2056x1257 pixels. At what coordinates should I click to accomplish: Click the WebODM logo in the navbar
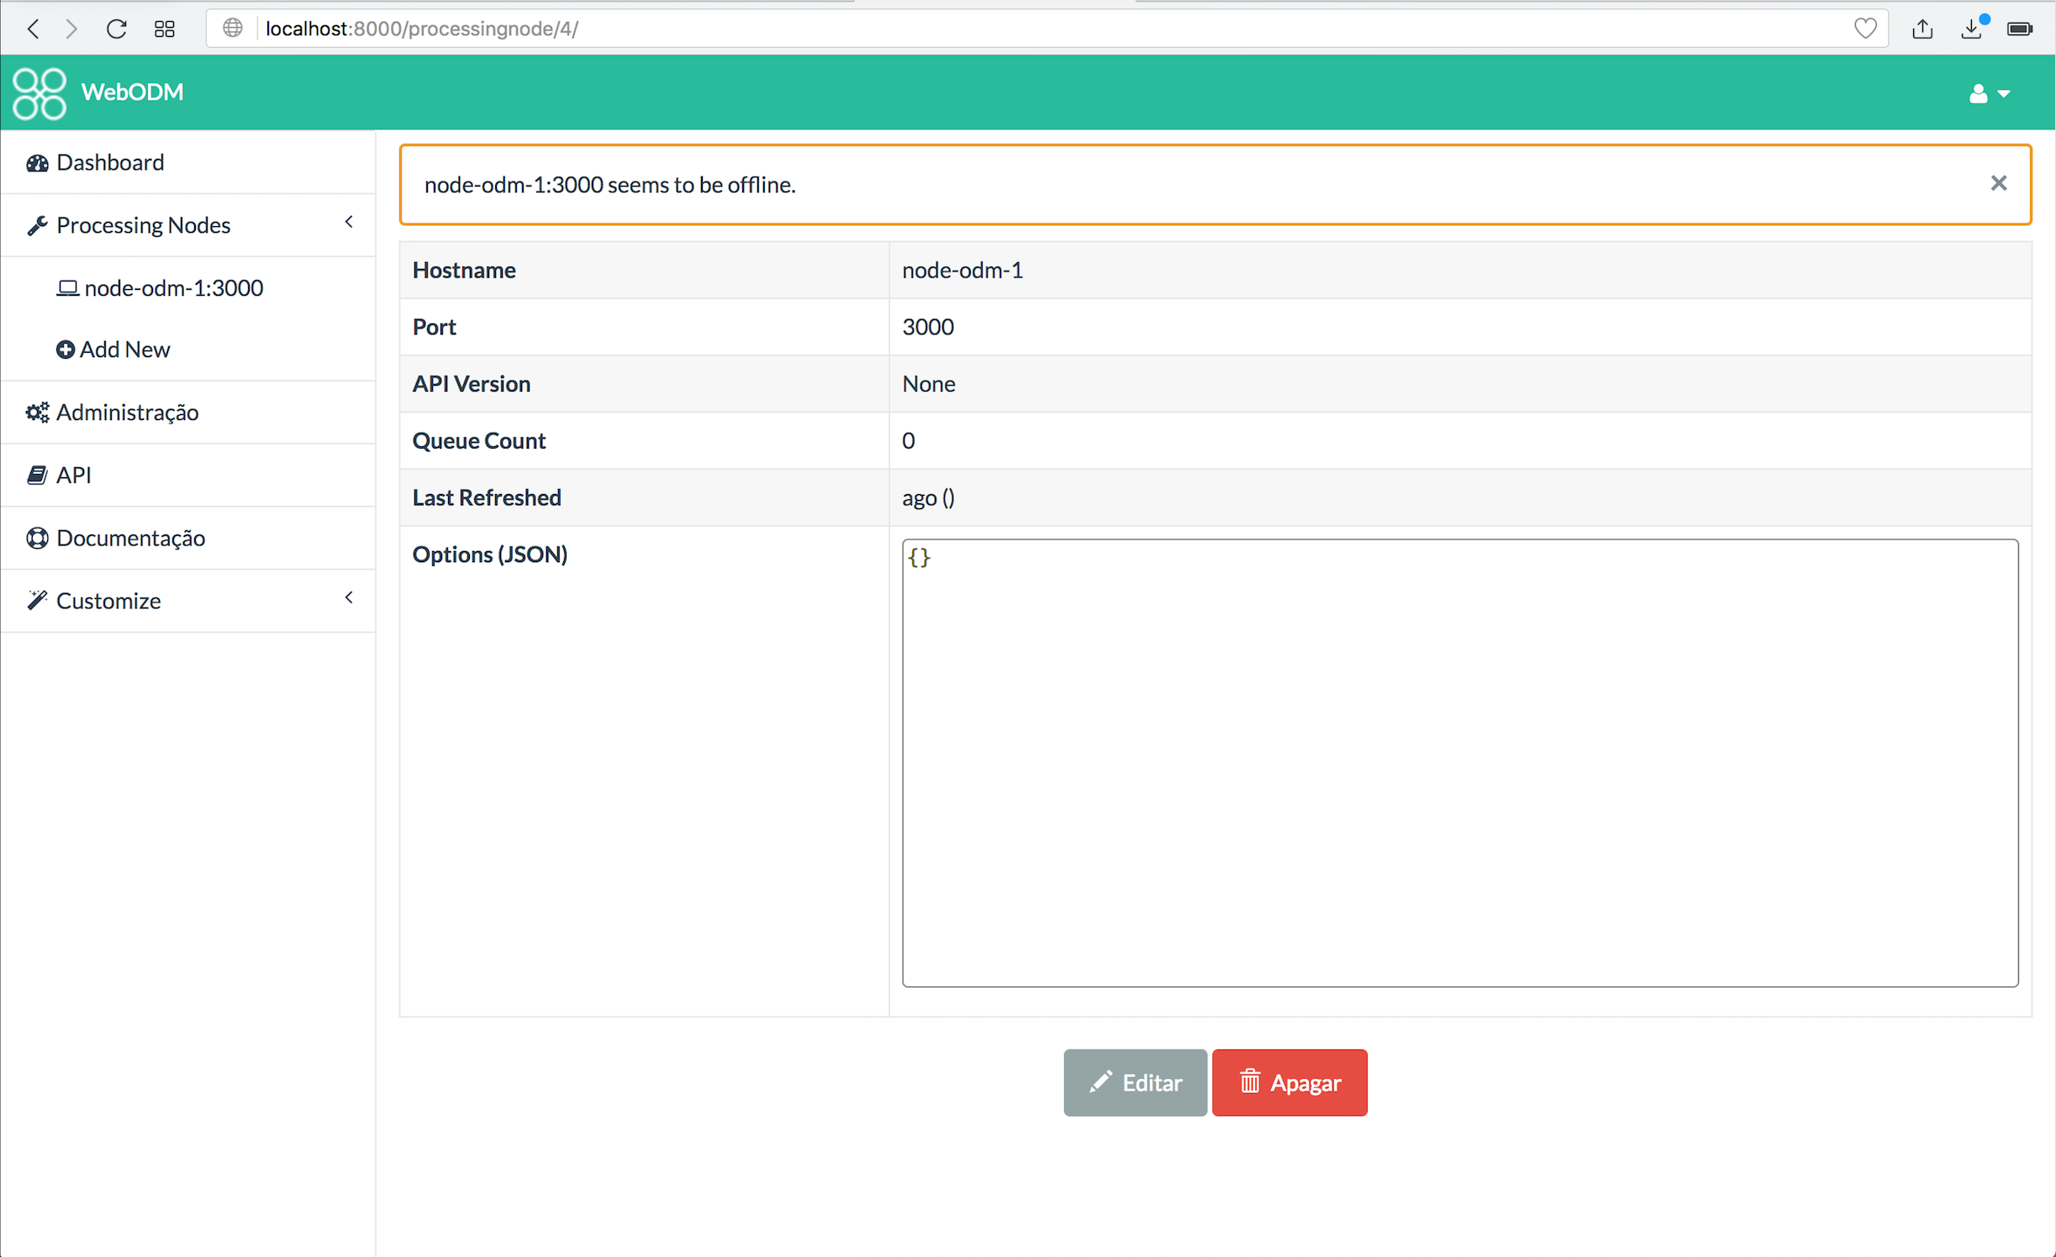(40, 92)
